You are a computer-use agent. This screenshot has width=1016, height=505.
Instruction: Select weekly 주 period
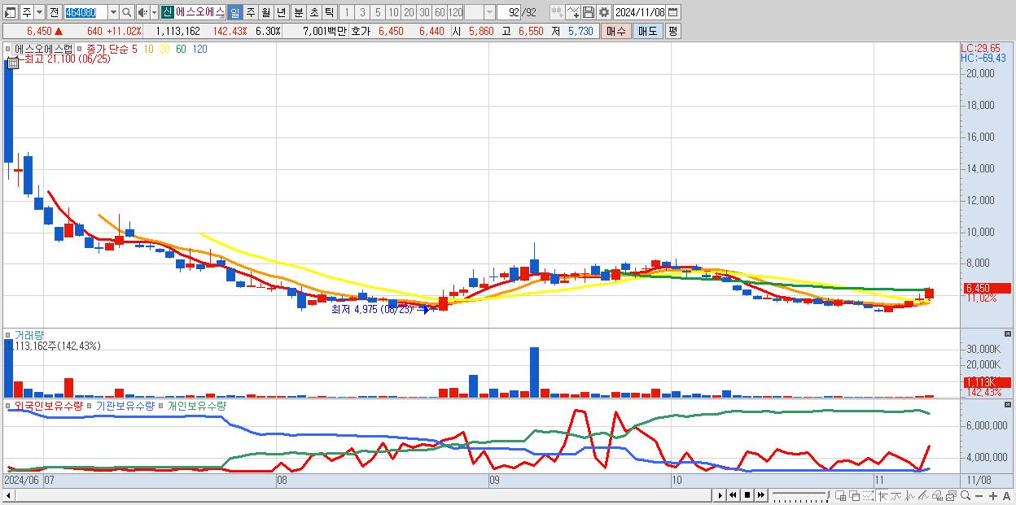coord(250,13)
